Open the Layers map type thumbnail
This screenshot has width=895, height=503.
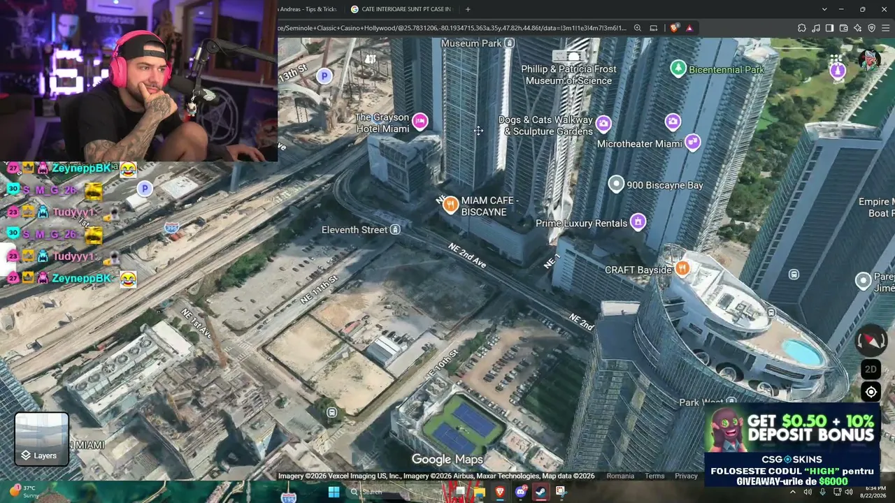click(42, 439)
